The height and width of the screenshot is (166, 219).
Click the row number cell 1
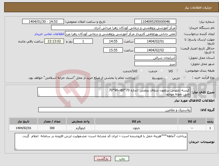[x=210, y=128]
